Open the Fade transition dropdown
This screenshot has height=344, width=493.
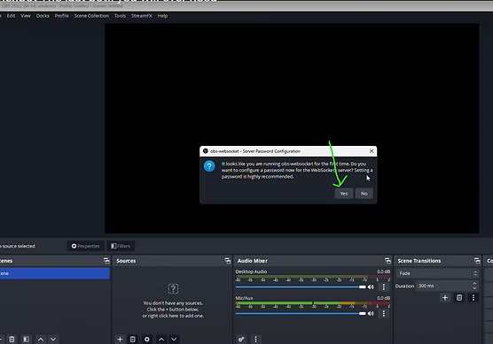pyautogui.click(x=437, y=273)
